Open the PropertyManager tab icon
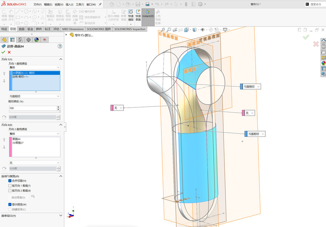This screenshot has height=227, width=326. (12, 40)
